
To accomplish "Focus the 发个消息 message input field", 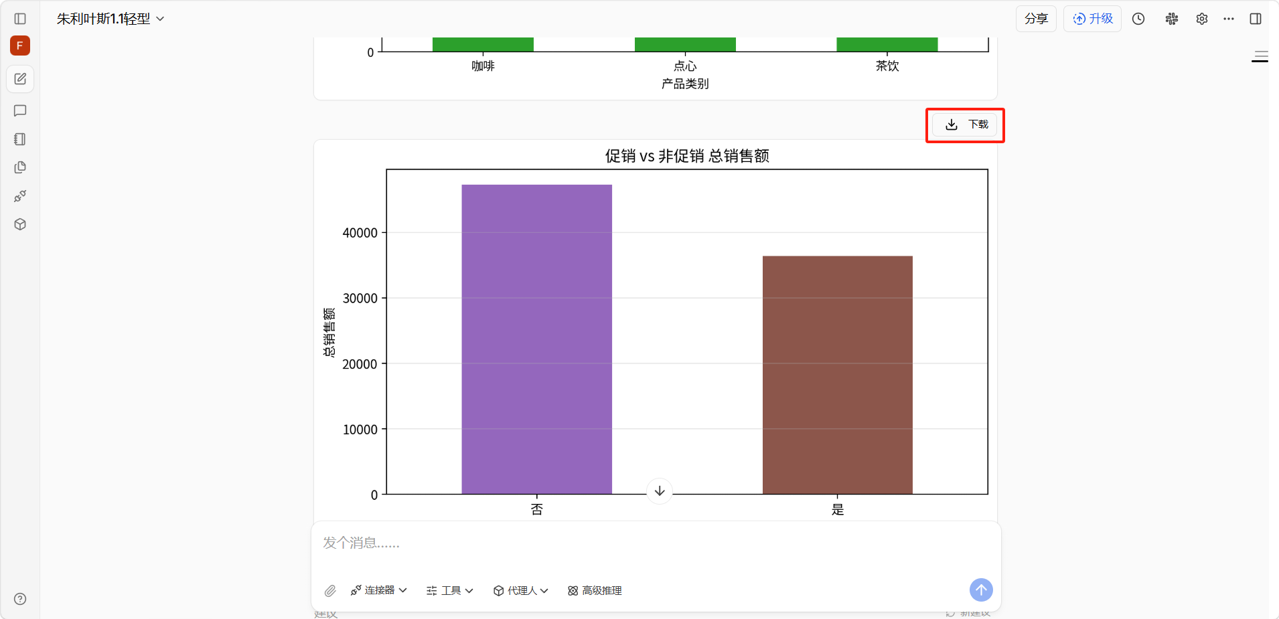I will (656, 543).
